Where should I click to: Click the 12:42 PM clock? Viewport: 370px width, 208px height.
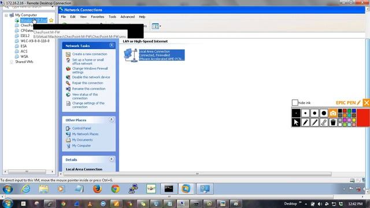pos(356,204)
